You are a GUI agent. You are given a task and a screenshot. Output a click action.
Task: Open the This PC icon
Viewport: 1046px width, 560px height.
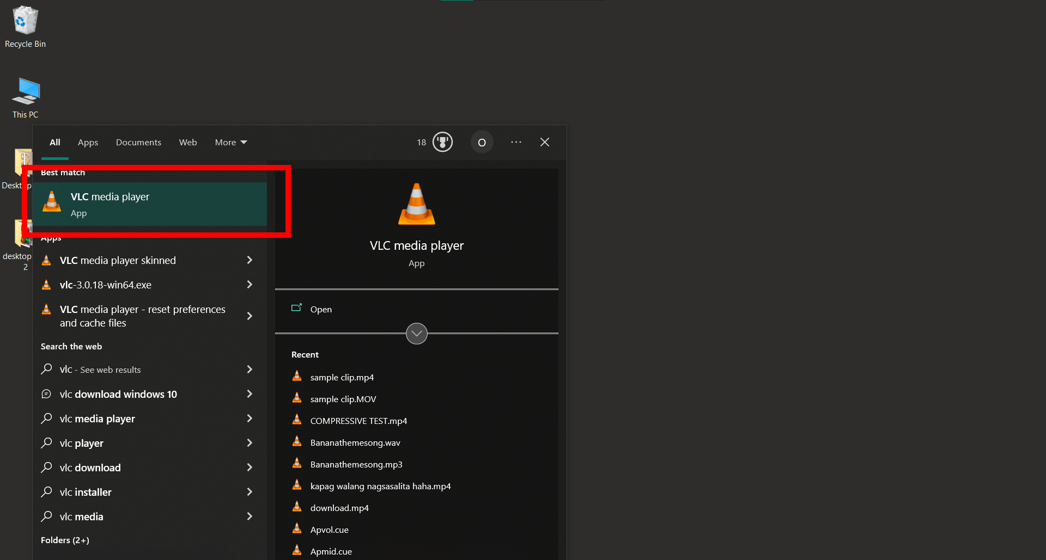point(25,93)
